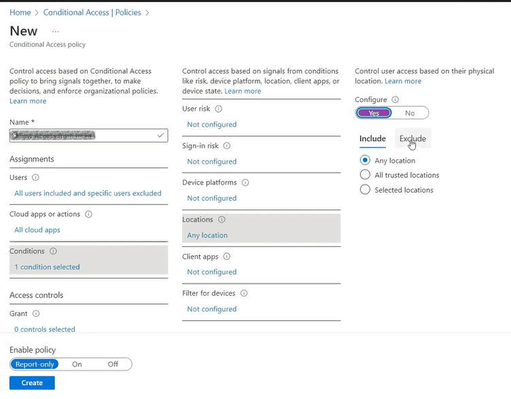The width and height of the screenshot is (511, 399).
Task: Open the ellipsis menu next to New
Action: coord(56,31)
